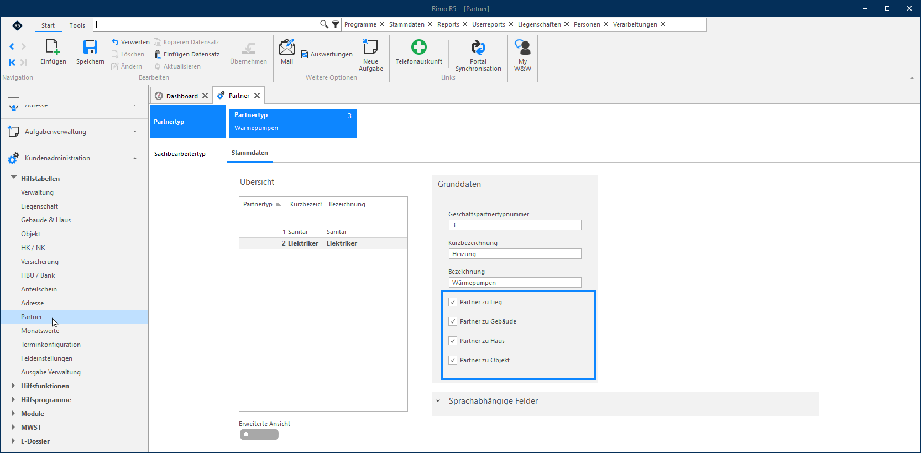This screenshot has height=453, width=921.
Task: Open Telefonauskunft green plus icon
Action: coord(419,47)
